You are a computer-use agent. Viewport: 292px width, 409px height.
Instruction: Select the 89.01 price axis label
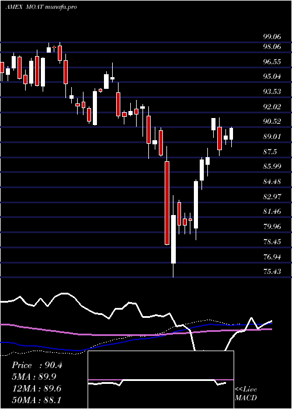[272, 137]
